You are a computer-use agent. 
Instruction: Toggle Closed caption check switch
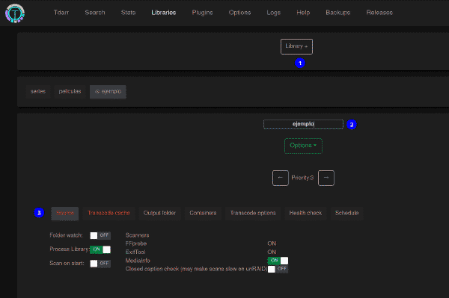278,269
